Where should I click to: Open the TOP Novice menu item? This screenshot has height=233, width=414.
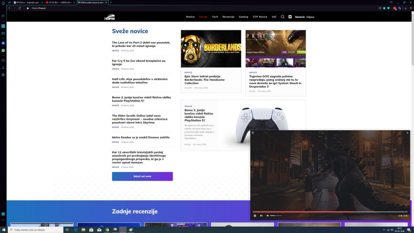tap(260, 17)
